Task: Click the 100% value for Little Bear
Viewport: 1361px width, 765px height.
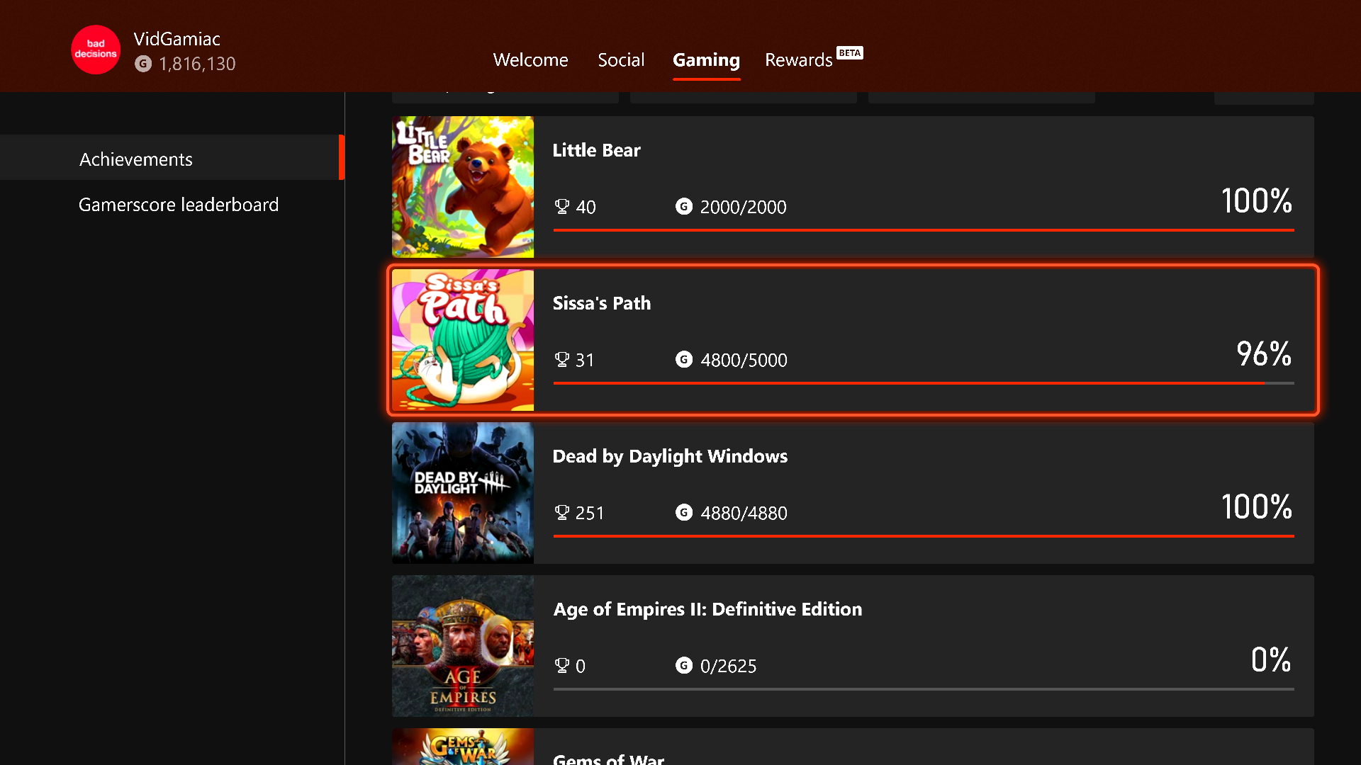Action: pos(1256,201)
